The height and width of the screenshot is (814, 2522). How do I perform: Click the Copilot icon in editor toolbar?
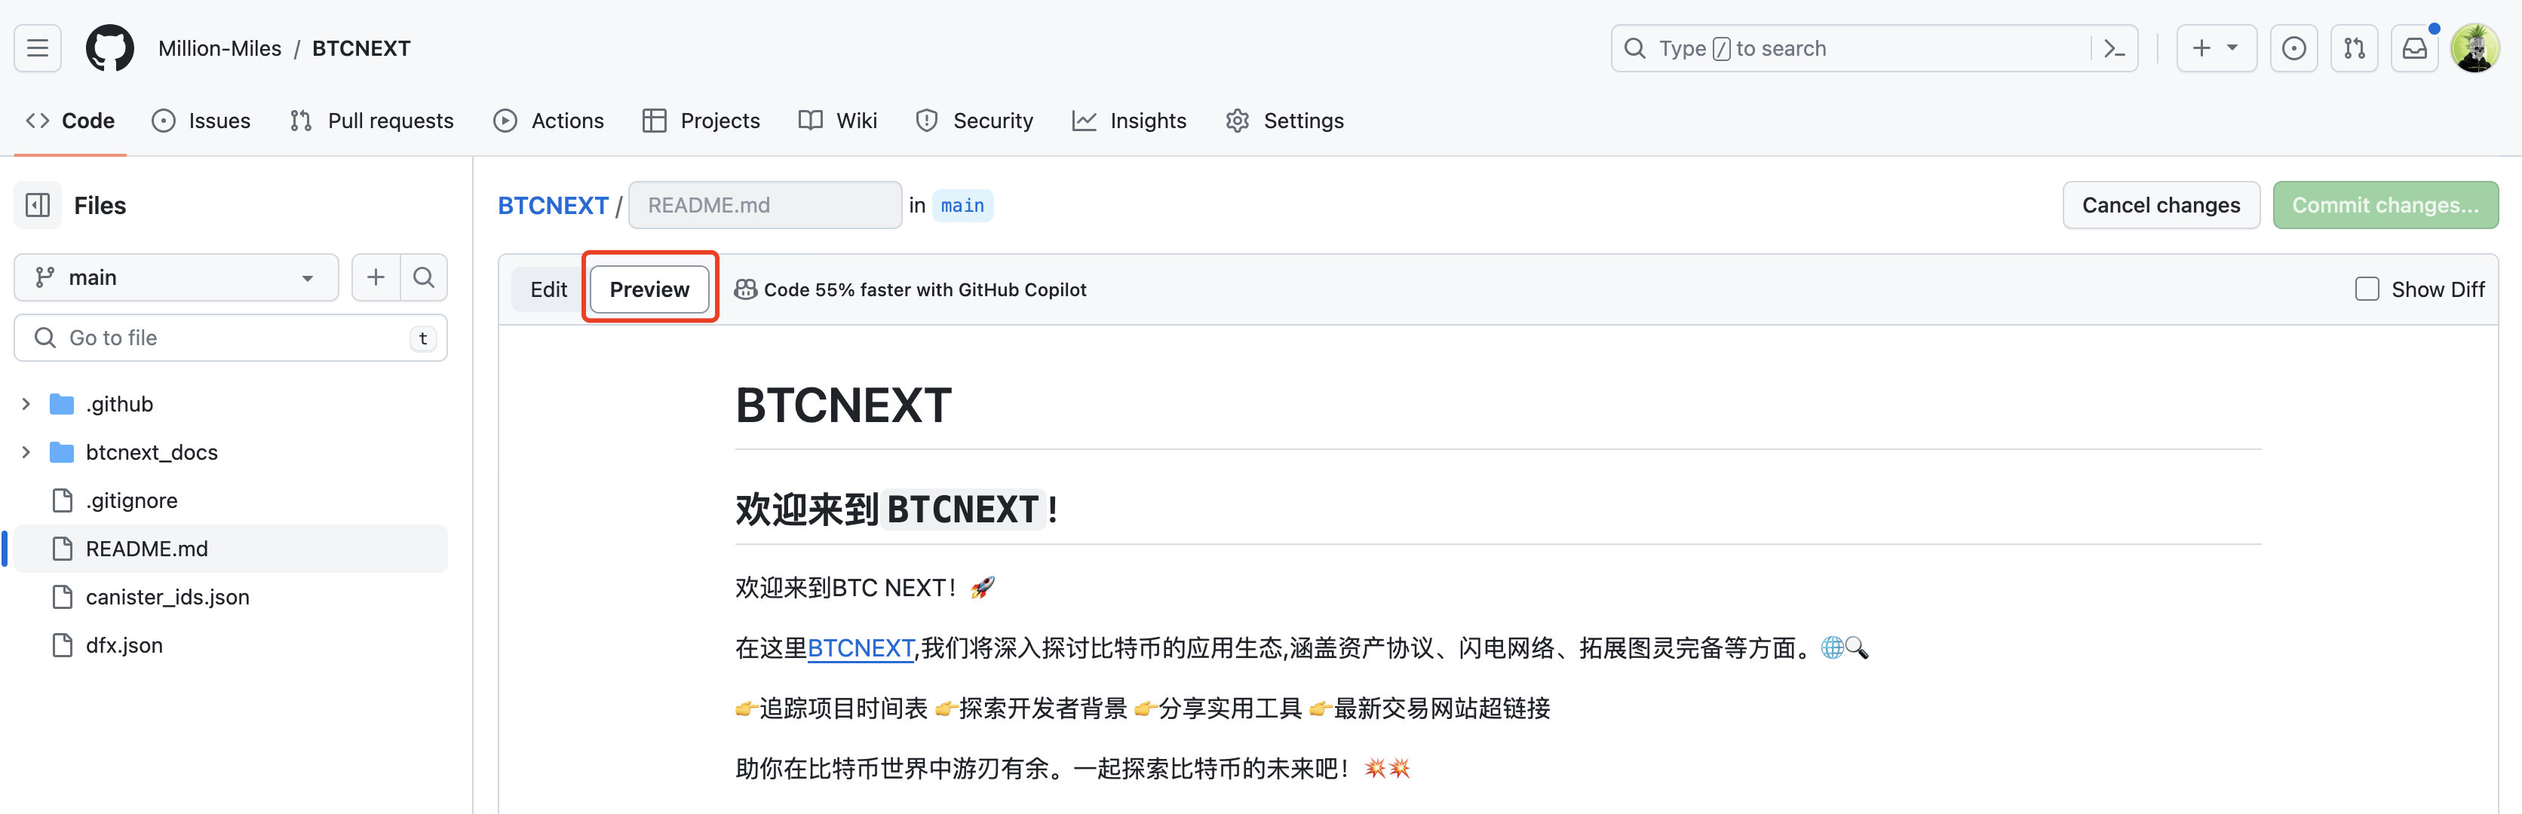[745, 289]
